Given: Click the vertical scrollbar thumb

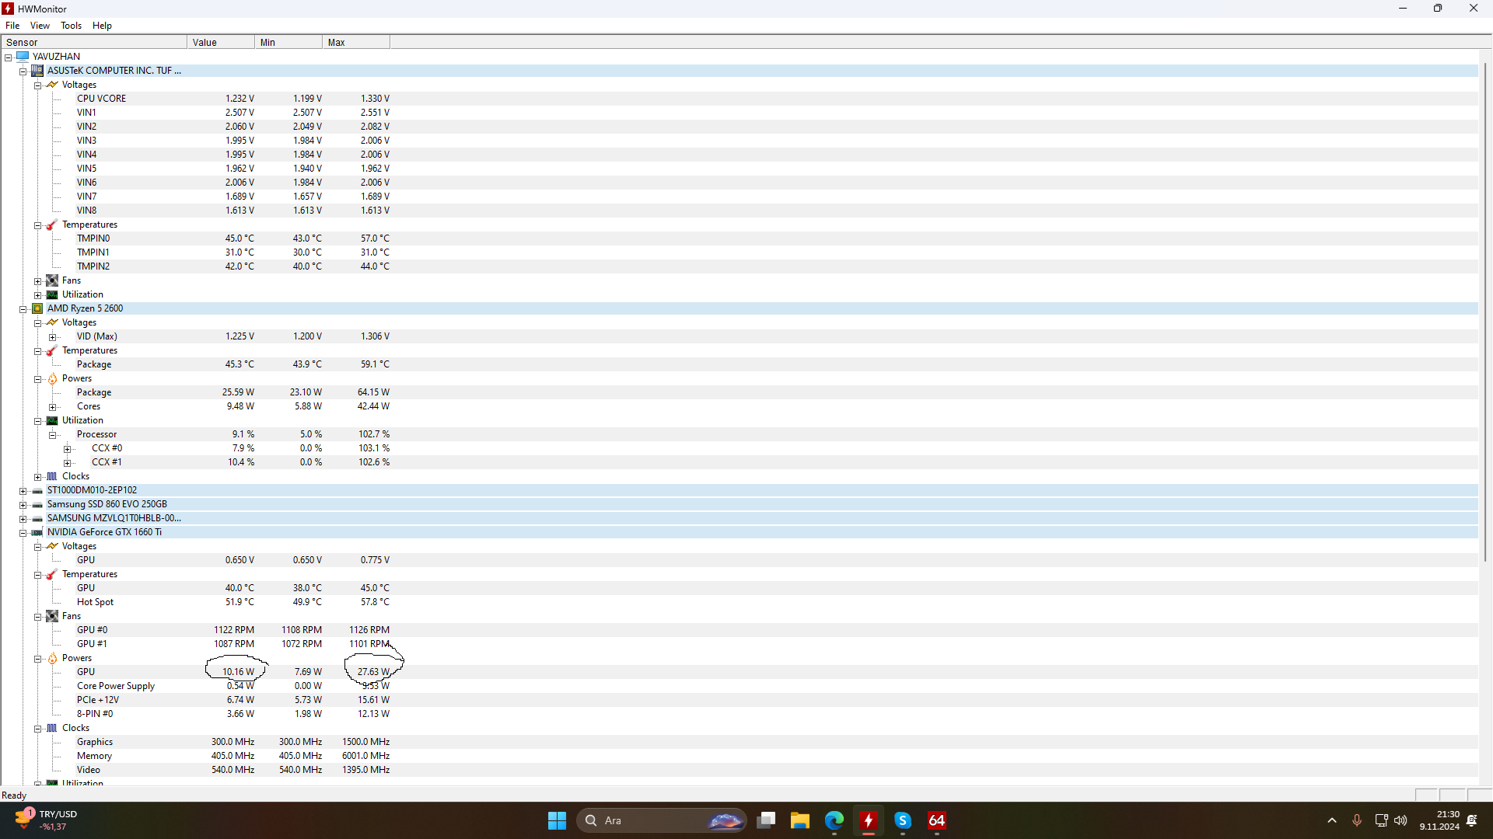Looking at the screenshot, I should [1485, 311].
